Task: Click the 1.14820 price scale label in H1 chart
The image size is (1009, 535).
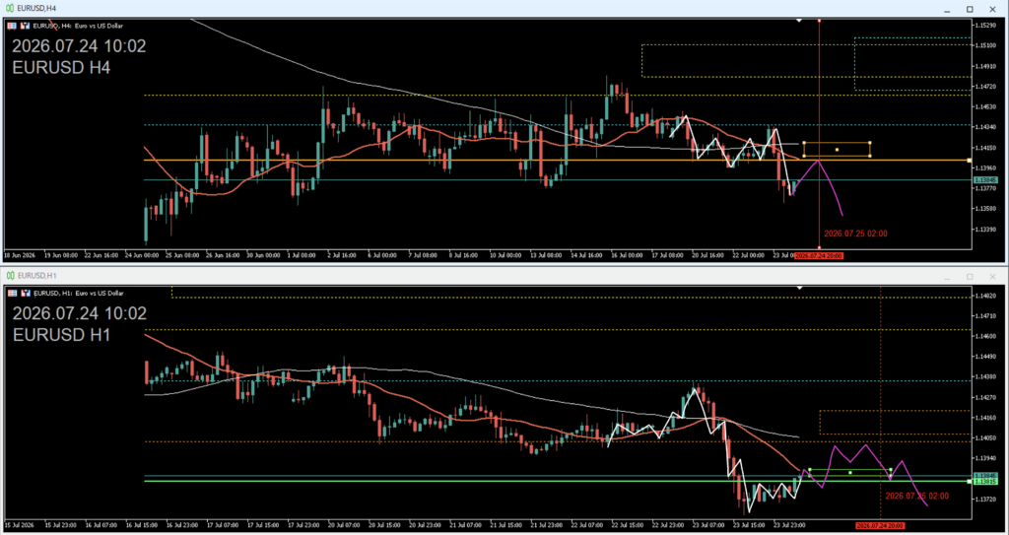Action: point(983,295)
